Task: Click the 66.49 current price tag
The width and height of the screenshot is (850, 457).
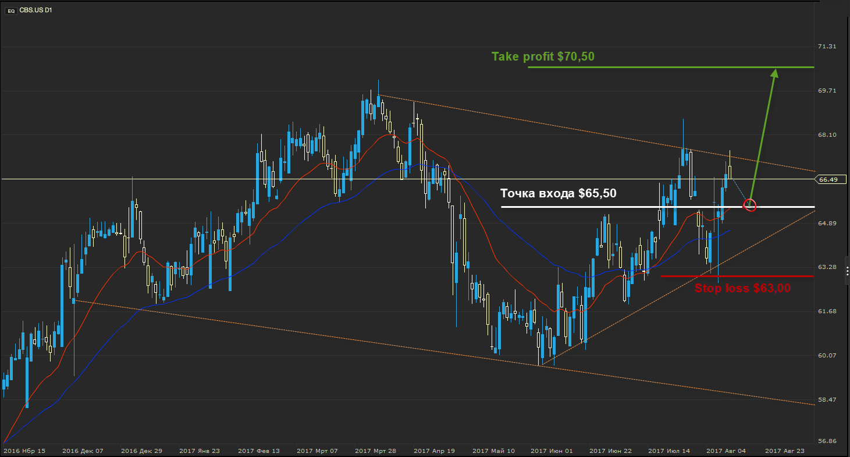Action: click(x=827, y=179)
